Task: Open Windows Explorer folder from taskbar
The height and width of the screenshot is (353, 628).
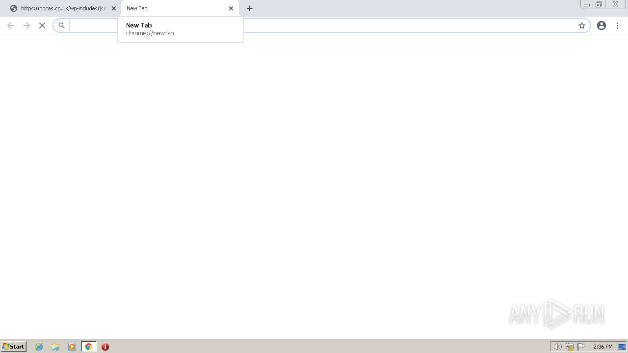Action: [x=55, y=347]
